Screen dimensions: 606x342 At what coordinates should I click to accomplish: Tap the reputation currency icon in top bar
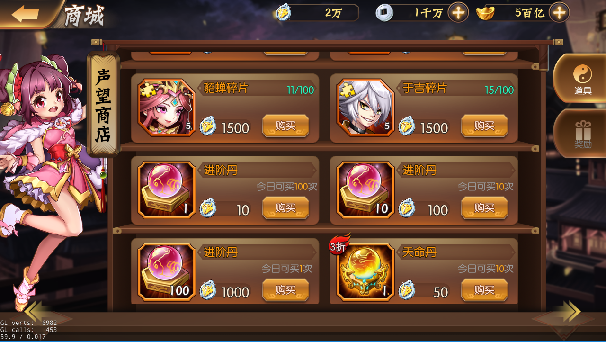tap(283, 13)
